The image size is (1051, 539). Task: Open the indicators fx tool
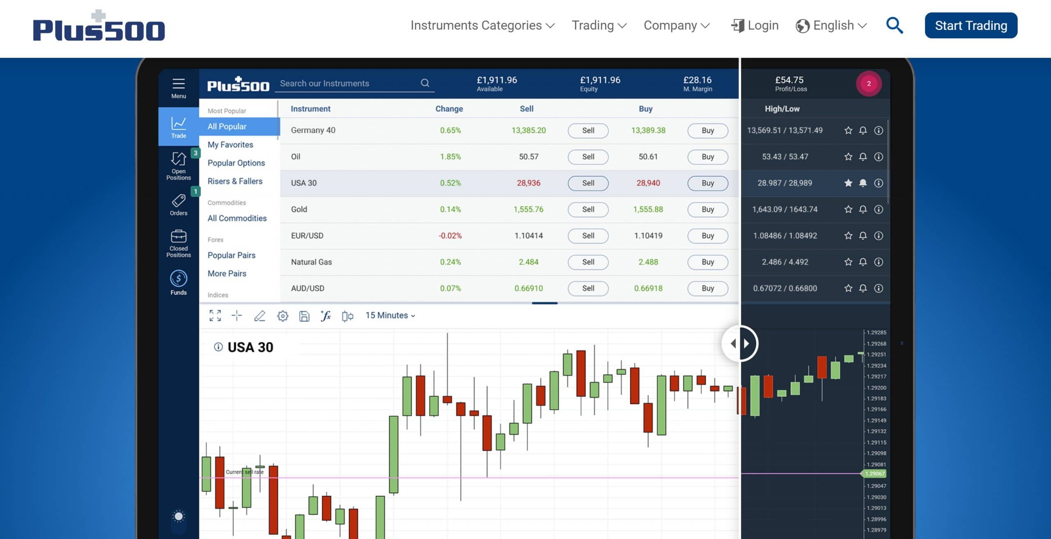point(326,316)
